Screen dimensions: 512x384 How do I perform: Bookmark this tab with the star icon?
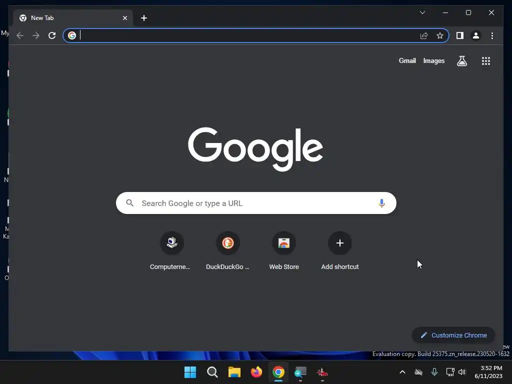440,35
